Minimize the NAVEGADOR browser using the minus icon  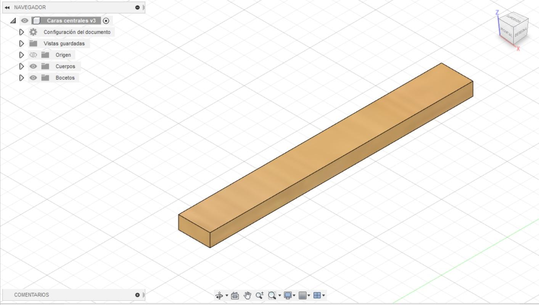[x=137, y=7]
